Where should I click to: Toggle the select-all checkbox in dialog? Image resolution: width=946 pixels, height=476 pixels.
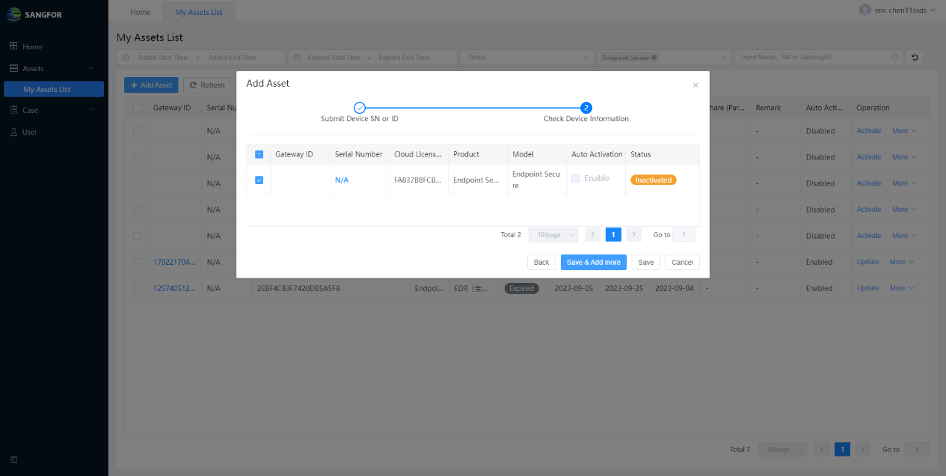click(259, 154)
